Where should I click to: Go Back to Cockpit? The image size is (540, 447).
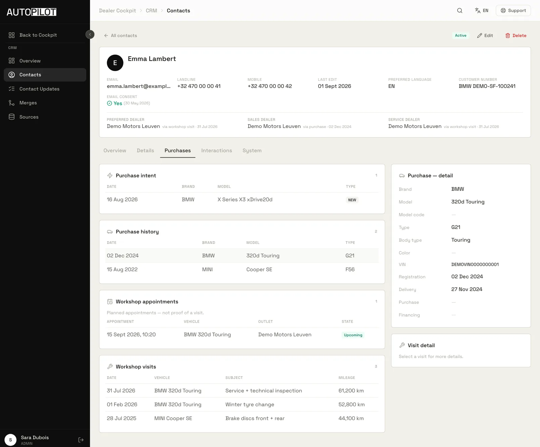45,35
